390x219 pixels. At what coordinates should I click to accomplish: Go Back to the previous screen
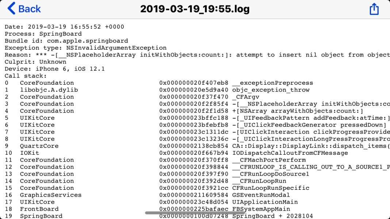[x=24, y=8]
